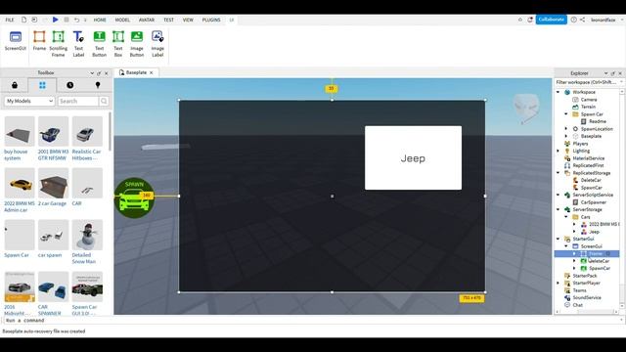
Task: Click the white Jeep button in viewport
Action: click(x=413, y=158)
